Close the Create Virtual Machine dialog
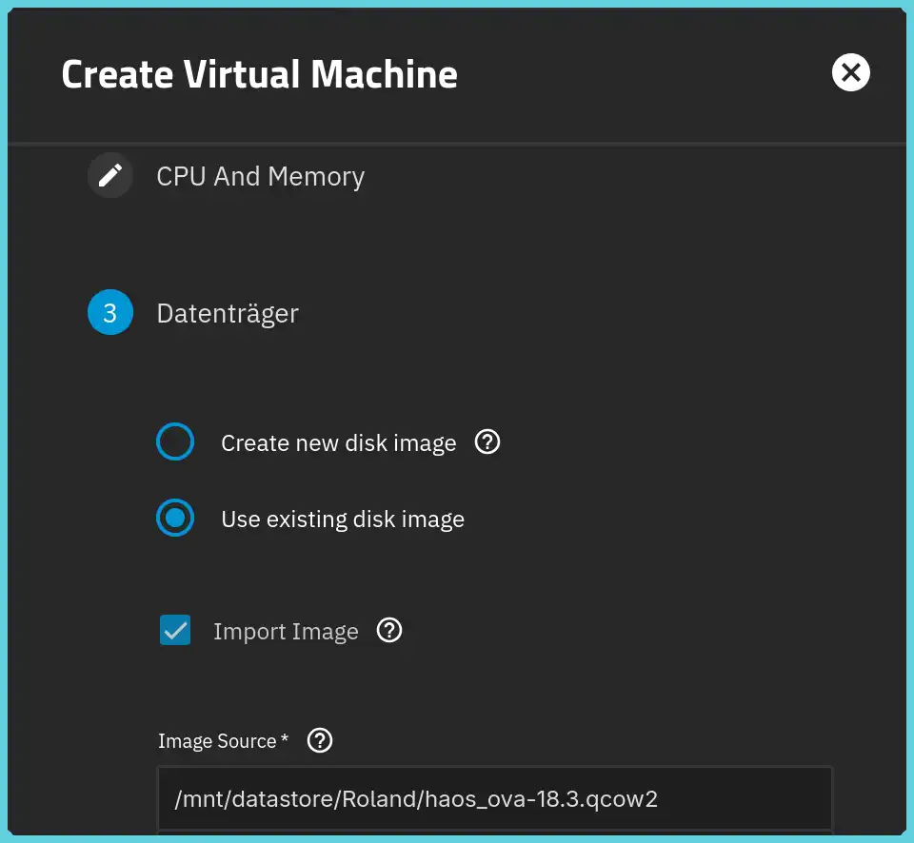Image resolution: width=914 pixels, height=843 pixels. 850,73
